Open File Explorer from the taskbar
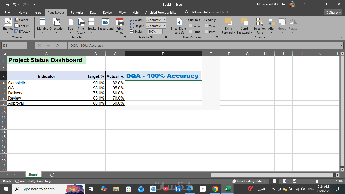This screenshot has width=345, height=194. point(116,189)
